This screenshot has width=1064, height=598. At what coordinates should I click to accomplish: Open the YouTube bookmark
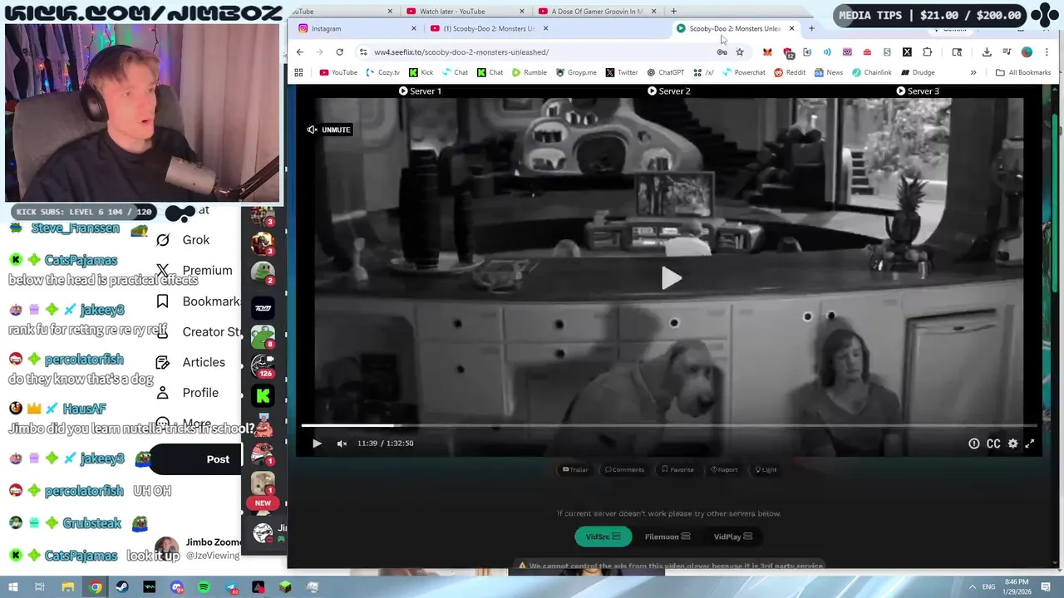pos(338,72)
